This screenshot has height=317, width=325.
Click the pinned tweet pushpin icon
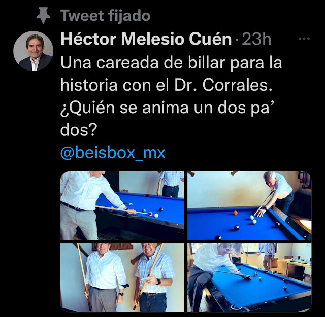point(43,15)
